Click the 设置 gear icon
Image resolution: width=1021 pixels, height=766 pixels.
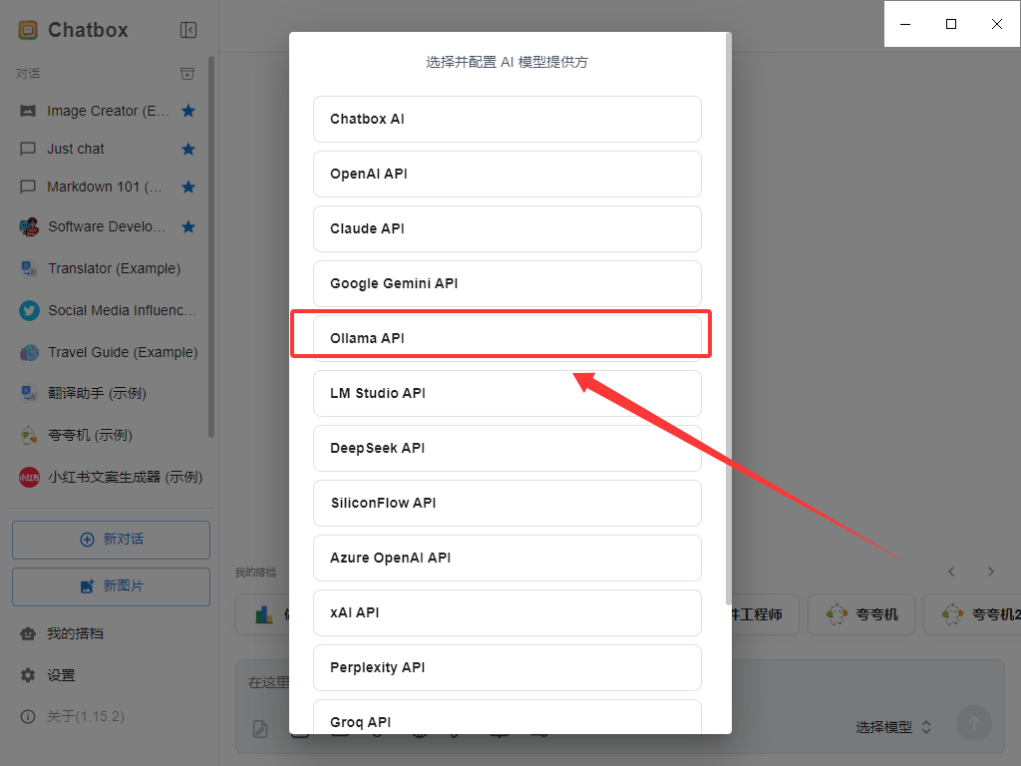28,675
